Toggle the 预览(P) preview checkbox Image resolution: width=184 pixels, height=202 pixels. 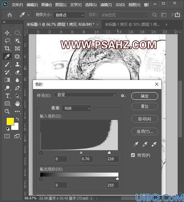tap(133, 155)
